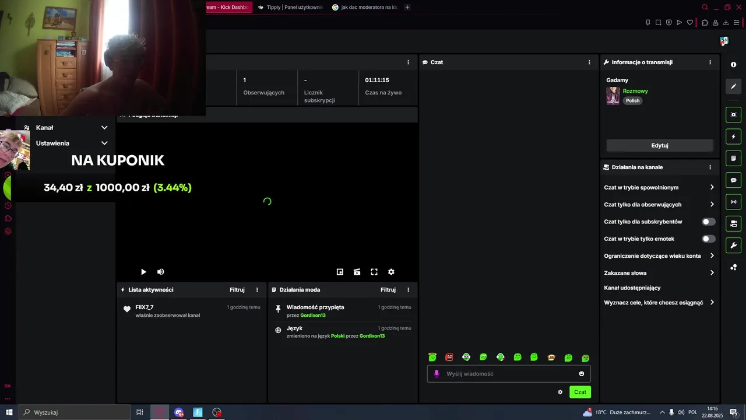Open Ograniczenie dotyczące wieku konta options
The height and width of the screenshot is (420, 746).
click(659, 256)
